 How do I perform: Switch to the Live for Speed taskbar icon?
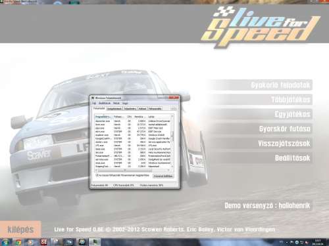pos(82,242)
